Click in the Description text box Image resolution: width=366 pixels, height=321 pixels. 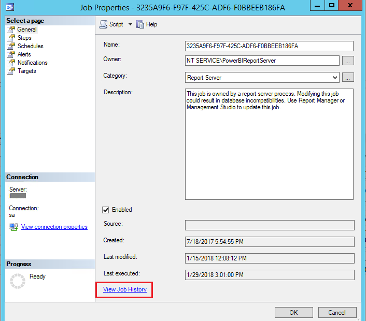[269, 144]
